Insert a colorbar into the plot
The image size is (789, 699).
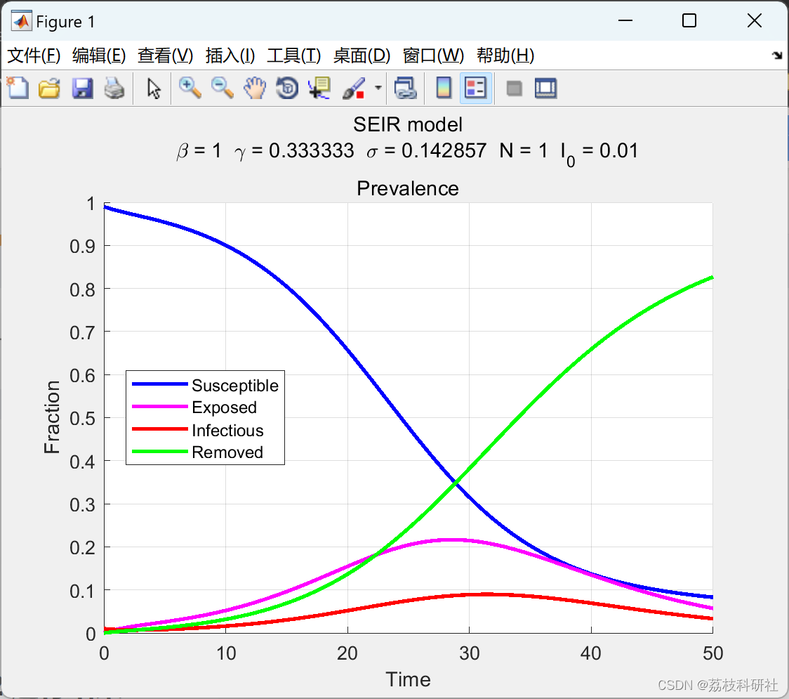pos(443,88)
